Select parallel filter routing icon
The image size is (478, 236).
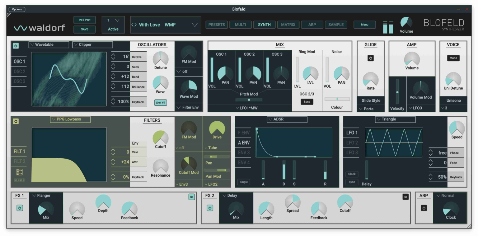(x=19, y=172)
